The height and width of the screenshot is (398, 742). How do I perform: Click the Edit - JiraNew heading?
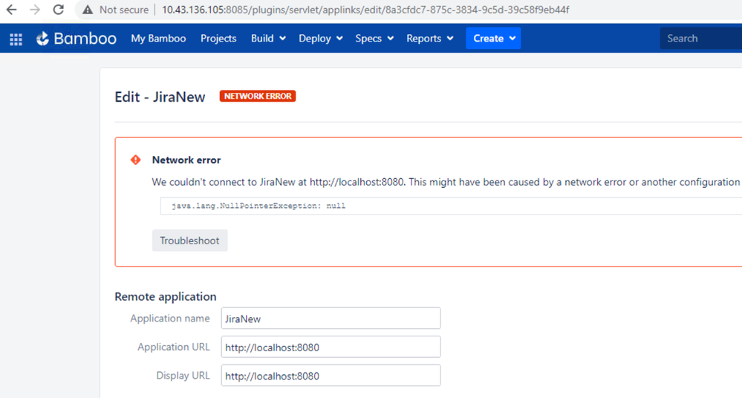tap(160, 97)
